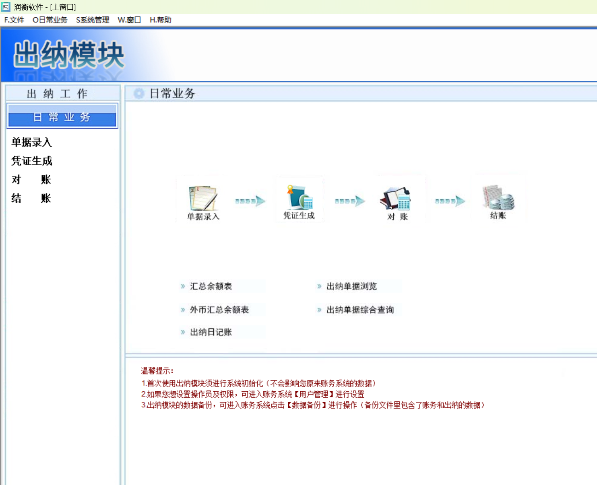The height and width of the screenshot is (485, 597).
Task: Select 单据录入 in the left sidebar
Action: click(31, 142)
